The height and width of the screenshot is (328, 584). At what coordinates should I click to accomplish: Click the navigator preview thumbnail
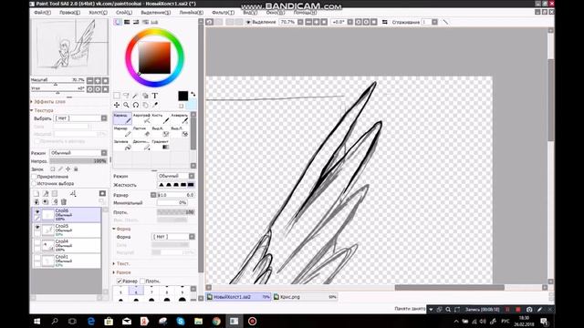tap(69, 46)
